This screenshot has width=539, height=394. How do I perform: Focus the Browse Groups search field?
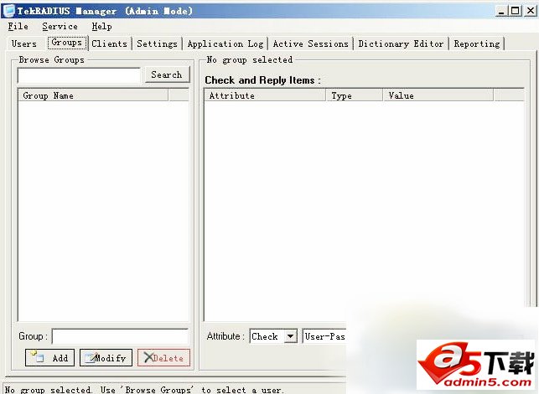tap(79, 75)
